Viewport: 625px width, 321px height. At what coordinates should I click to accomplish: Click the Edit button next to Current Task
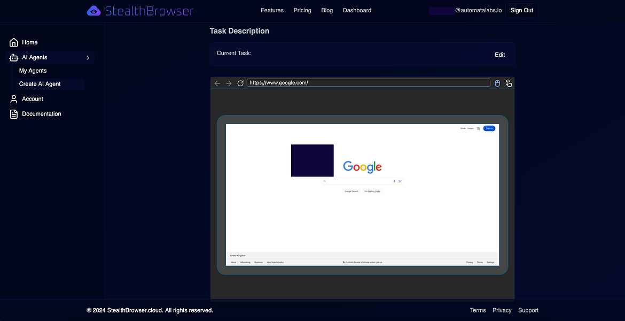click(499, 55)
